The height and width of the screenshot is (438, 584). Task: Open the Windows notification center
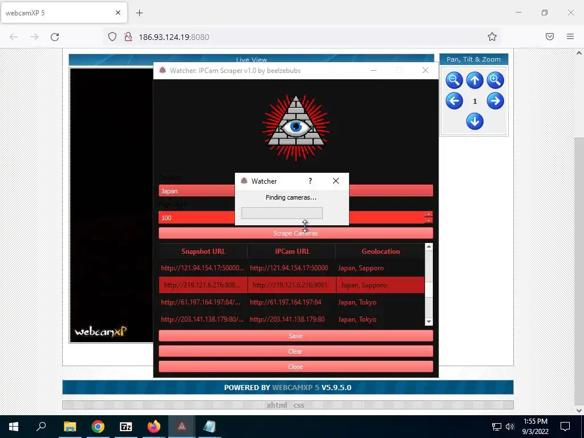click(x=565, y=427)
